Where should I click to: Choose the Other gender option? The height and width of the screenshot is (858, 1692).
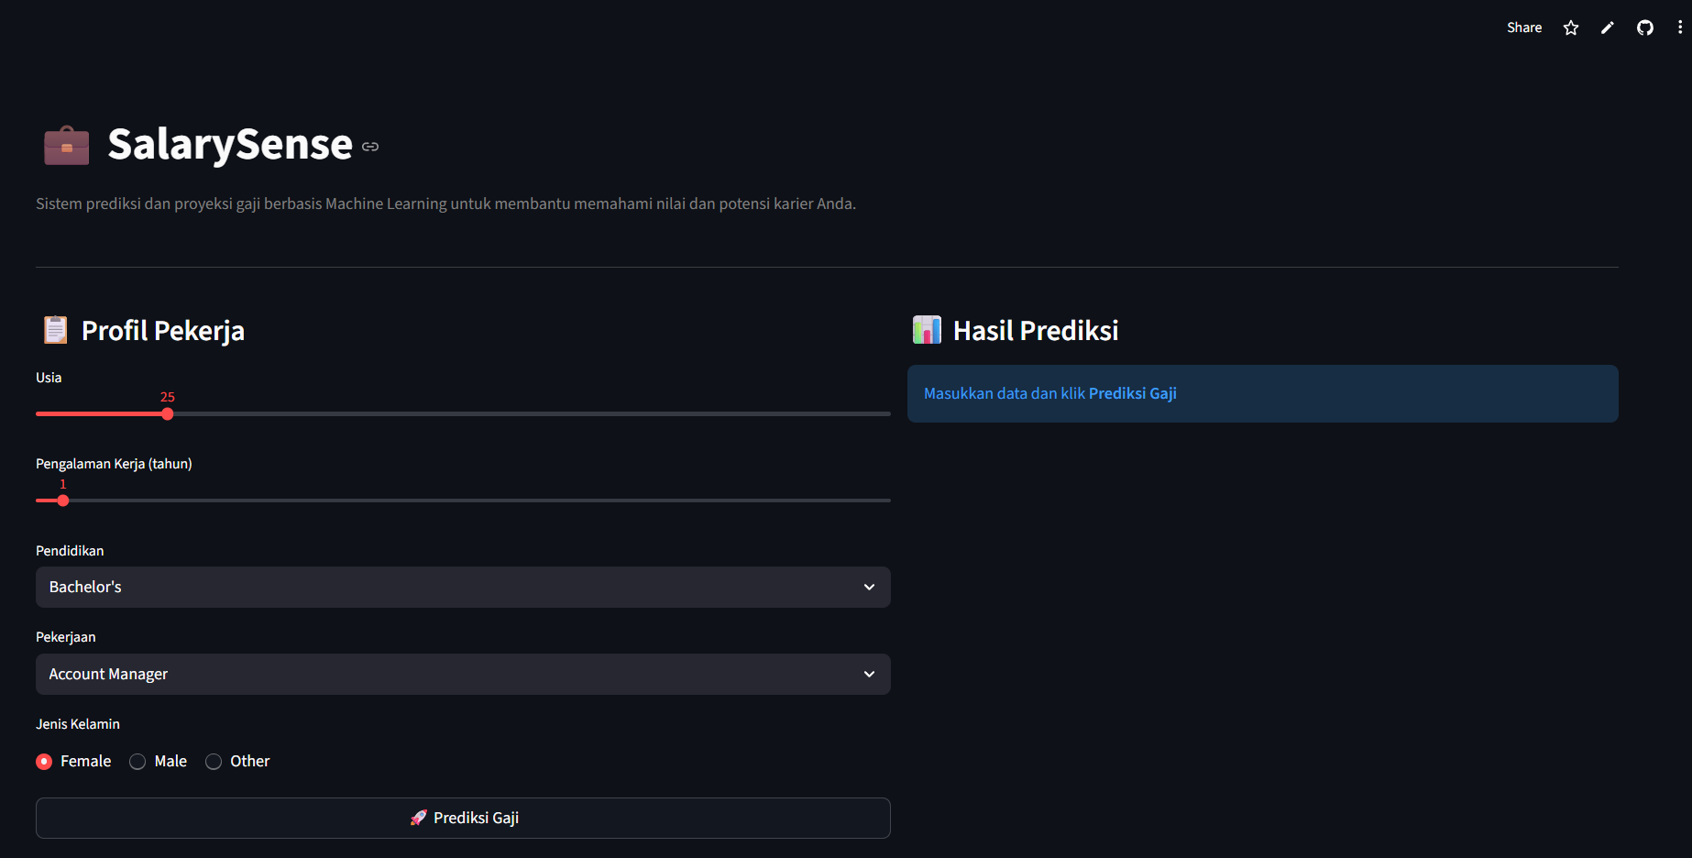214,762
